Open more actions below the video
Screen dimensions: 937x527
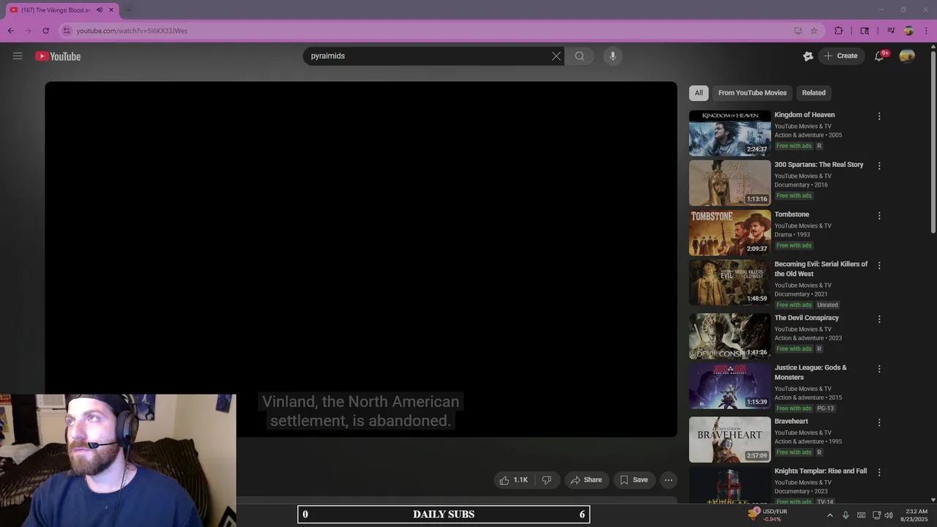click(668, 480)
